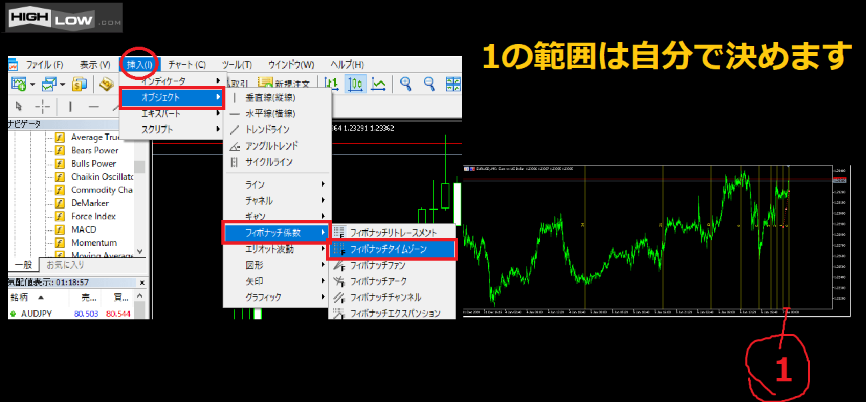Select MACD indicator in navigator
This screenshot has height=402, width=866.
[84, 229]
